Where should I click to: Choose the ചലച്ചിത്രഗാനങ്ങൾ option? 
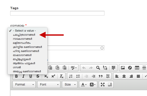(x=28, y=35)
